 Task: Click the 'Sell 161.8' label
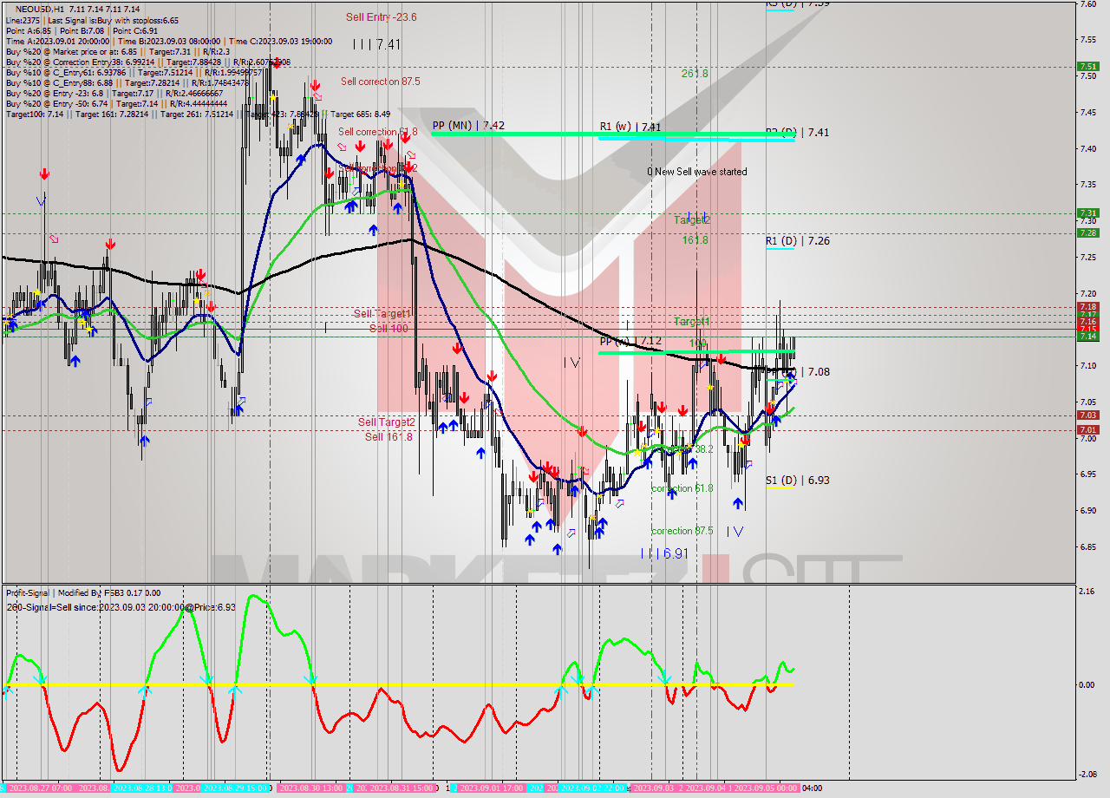(x=388, y=437)
